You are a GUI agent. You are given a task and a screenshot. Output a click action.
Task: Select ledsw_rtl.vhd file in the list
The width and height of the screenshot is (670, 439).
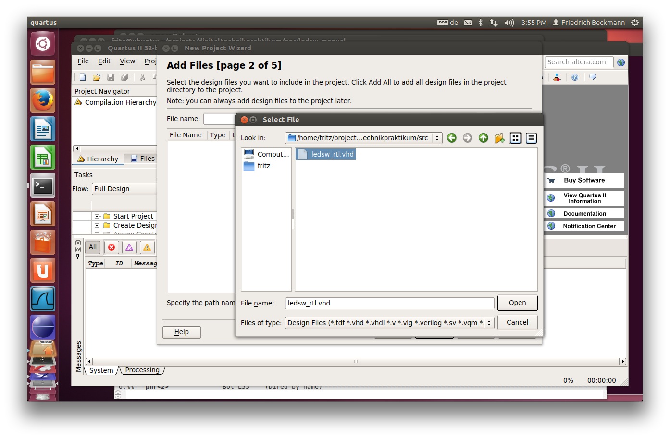pos(332,154)
